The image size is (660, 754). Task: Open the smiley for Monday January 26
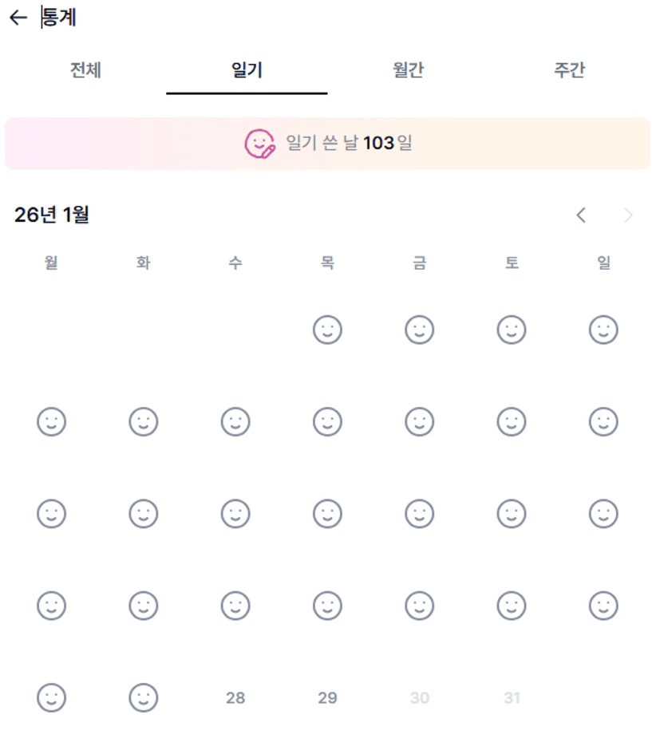(x=51, y=698)
